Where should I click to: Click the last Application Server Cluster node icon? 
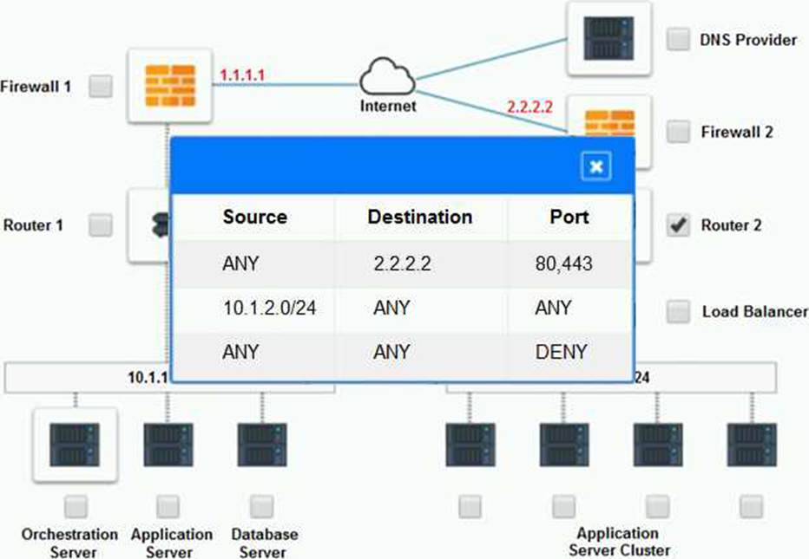752,444
